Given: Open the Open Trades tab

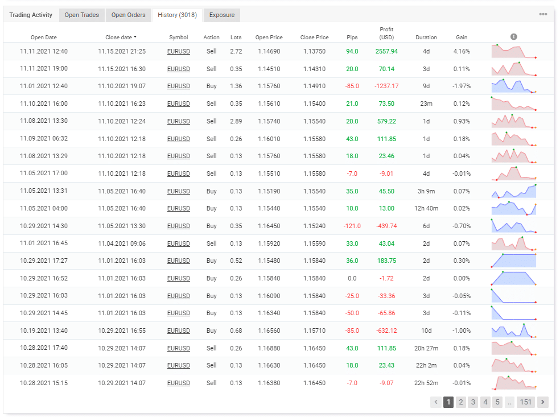Looking at the screenshot, I should [x=81, y=15].
